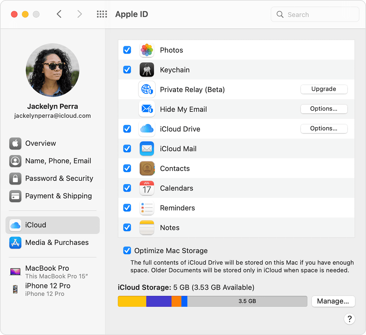The width and height of the screenshot is (366, 335).
Task: Click the Hide My Email envelope icon
Action: pyautogui.click(x=147, y=109)
